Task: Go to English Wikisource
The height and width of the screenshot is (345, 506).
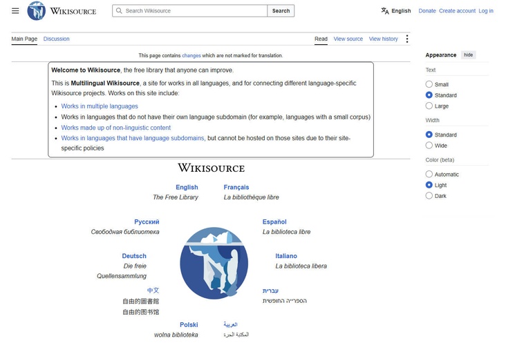Action: [x=187, y=187]
